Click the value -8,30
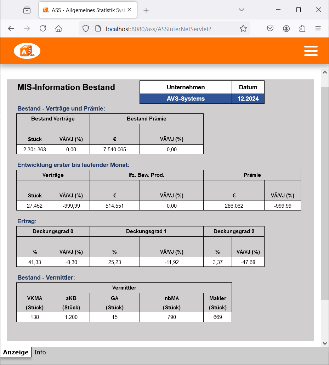 [71, 262]
